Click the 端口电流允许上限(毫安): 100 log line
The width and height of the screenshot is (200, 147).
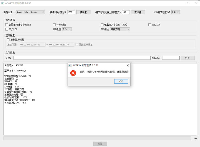coord(20,100)
